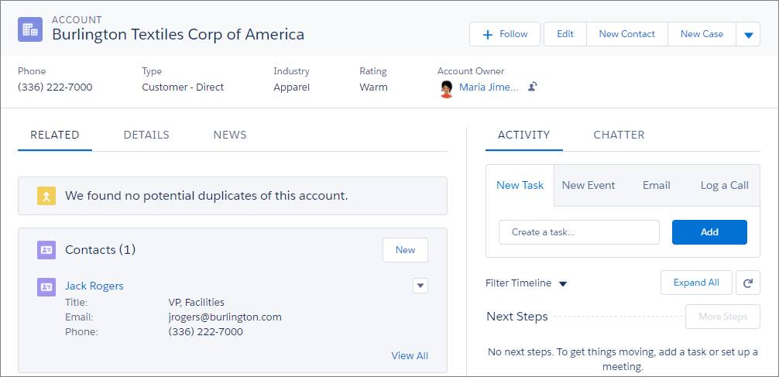Click account name Burlington Textiles Corp of America
The width and height of the screenshot is (779, 377).
(x=178, y=34)
